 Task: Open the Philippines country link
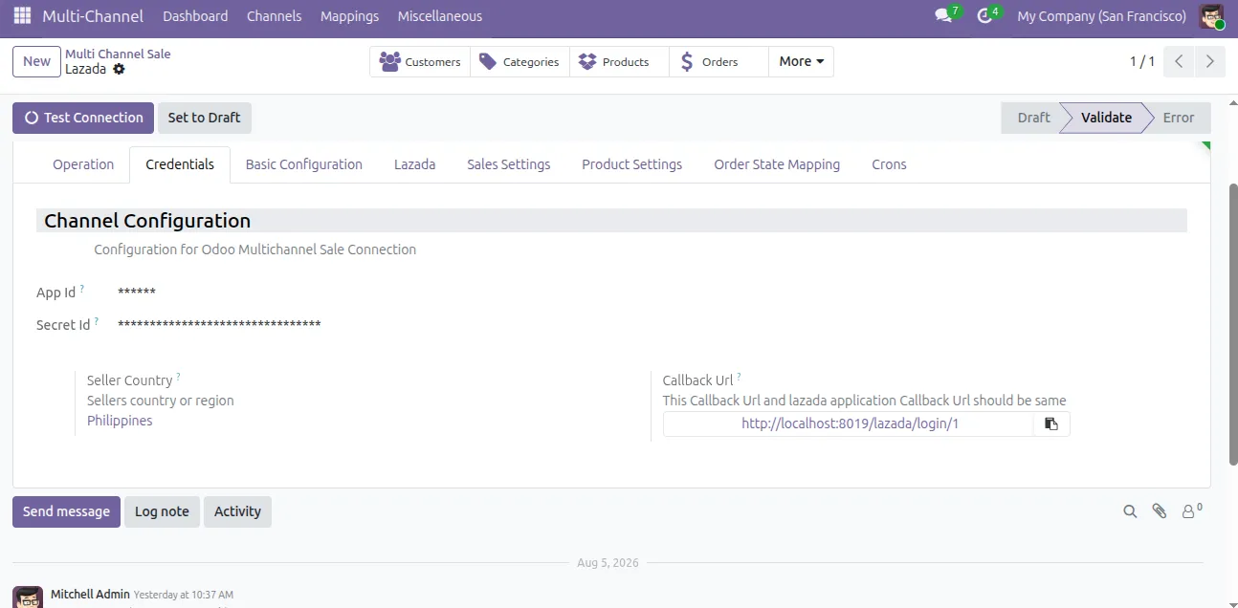120,421
